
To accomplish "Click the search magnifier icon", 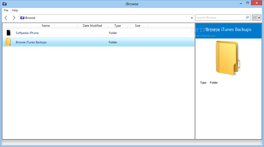I will pos(247,17).
